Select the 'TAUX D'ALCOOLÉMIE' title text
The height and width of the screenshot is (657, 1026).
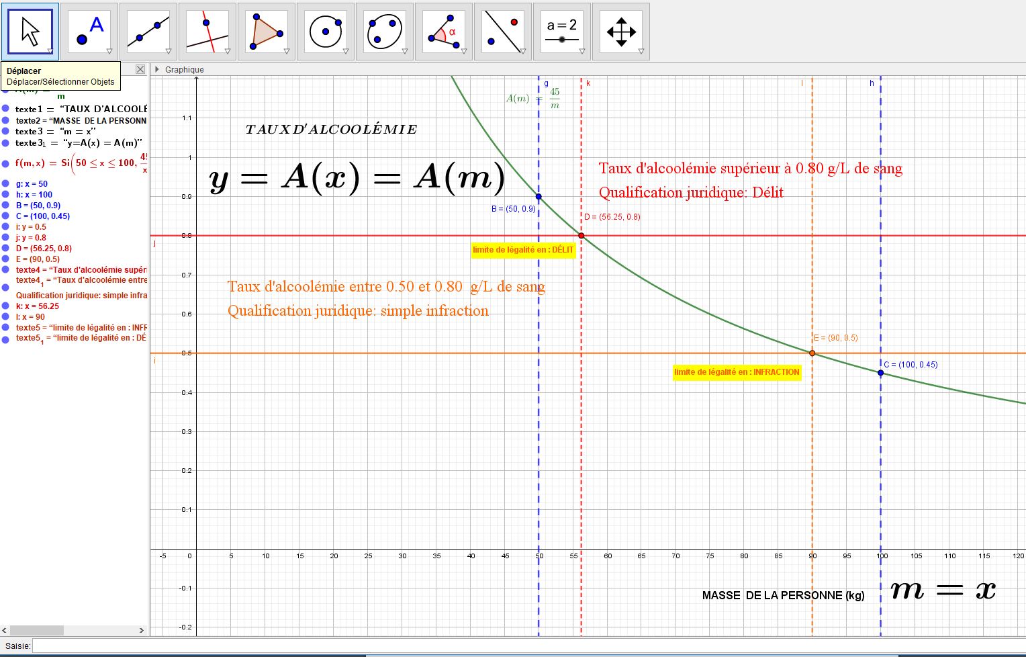(331, 129)
